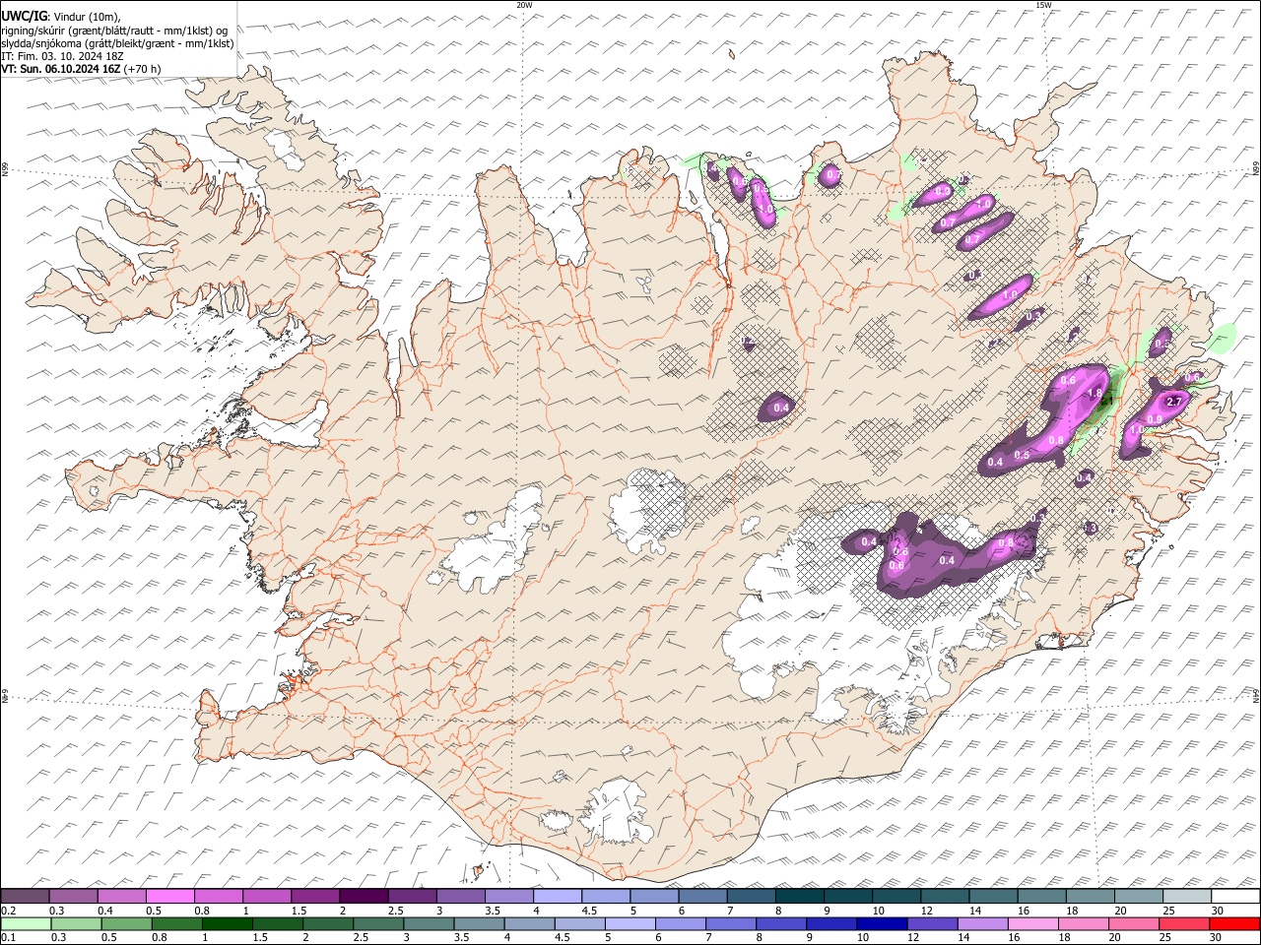Click the dark green bottom-row swatch labeled 1
Viewport: 1261px width, 945px height.
coord(227,924)
